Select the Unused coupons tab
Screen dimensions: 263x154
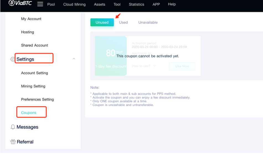point(102,22)
